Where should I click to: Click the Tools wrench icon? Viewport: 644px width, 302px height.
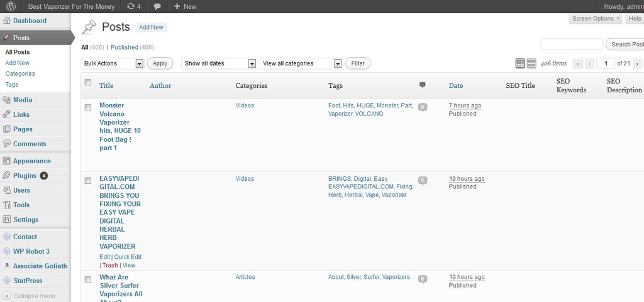(x=6, y=205)
